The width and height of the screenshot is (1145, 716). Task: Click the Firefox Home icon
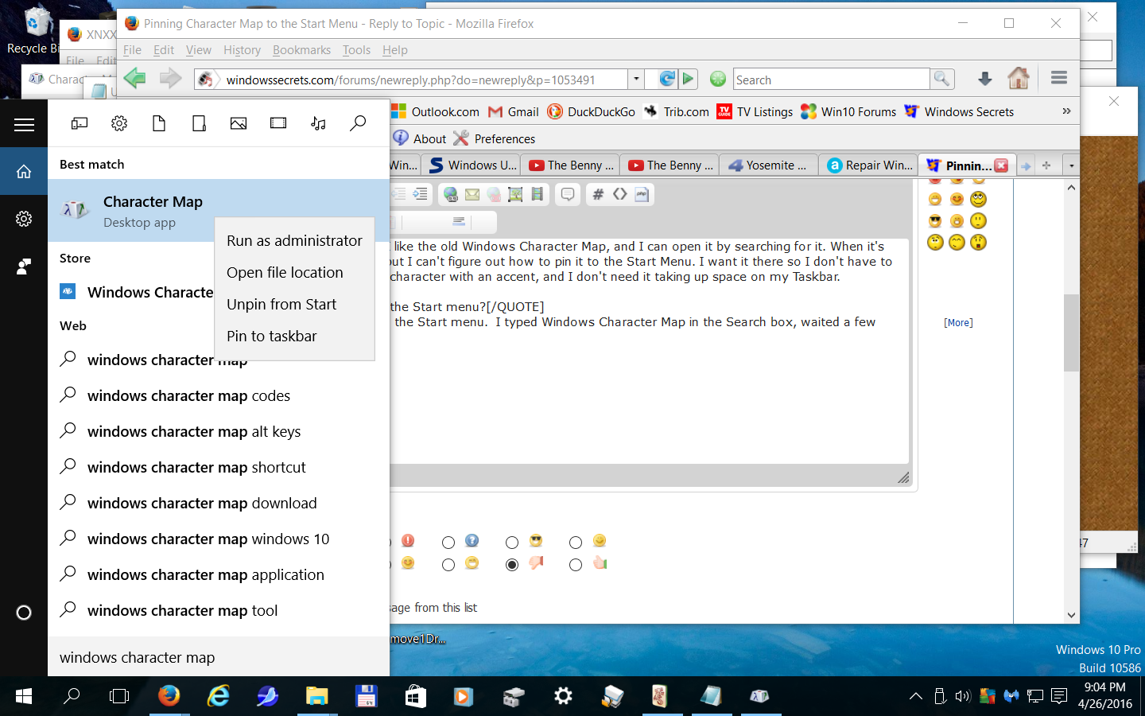(1019, 79)
